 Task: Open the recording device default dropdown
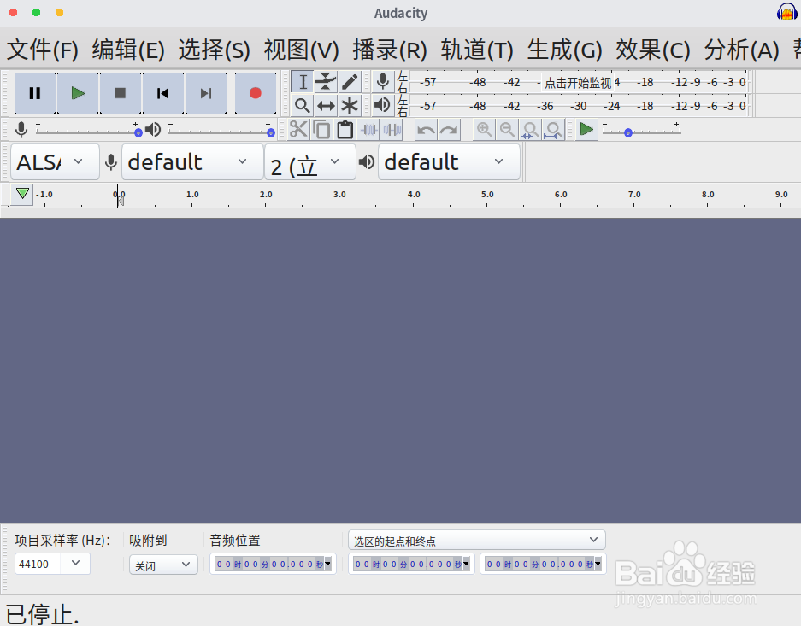pyautogui.click(x=192, y=161)
